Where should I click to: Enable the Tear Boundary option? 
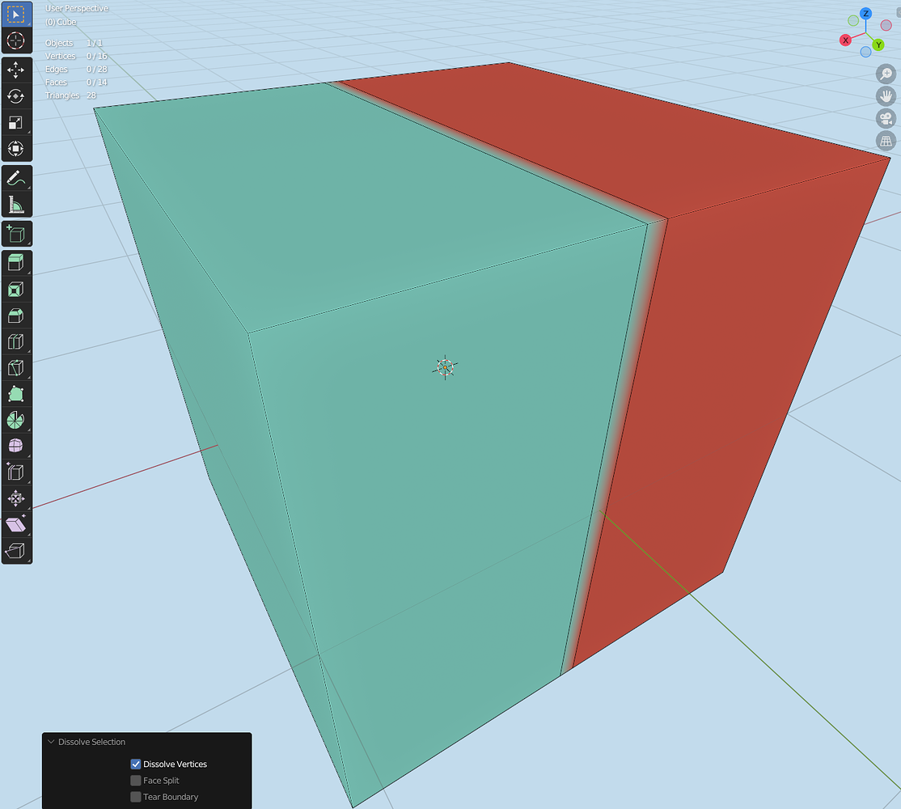point(135,797)
